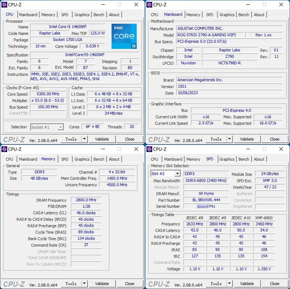Click the CPU-Z title icon in the Memory timings window
This screenshot has height=289, width=290.
coord(4,149)
